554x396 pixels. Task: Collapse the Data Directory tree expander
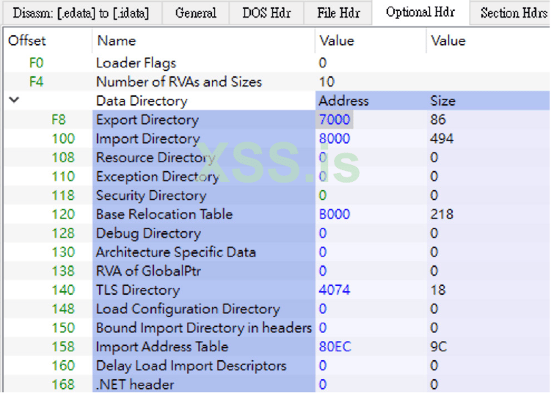[15, 100]
